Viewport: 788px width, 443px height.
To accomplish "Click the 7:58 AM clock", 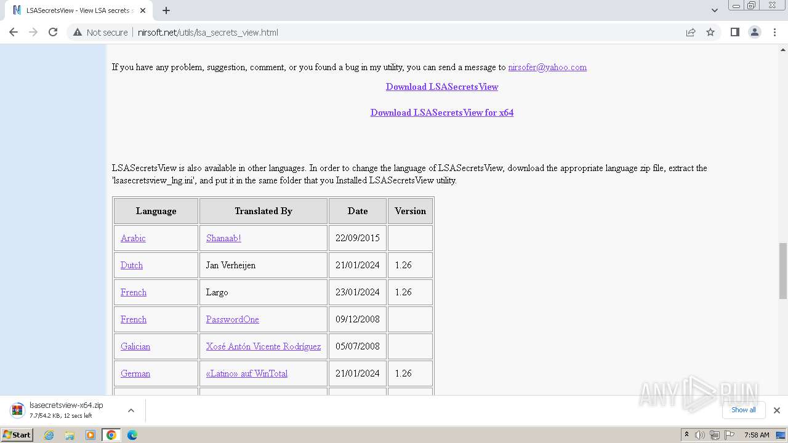I will click(757, 435).
